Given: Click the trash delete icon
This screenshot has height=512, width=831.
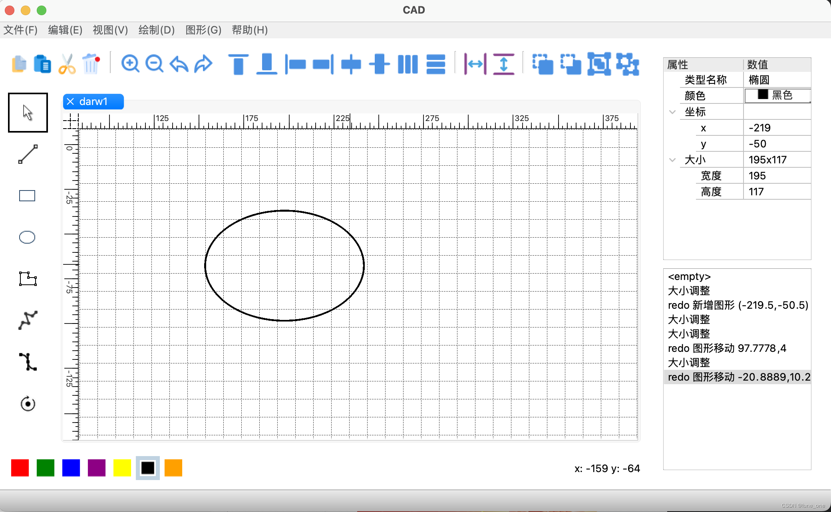Looking at the screenshot, I should coord(91,64).
